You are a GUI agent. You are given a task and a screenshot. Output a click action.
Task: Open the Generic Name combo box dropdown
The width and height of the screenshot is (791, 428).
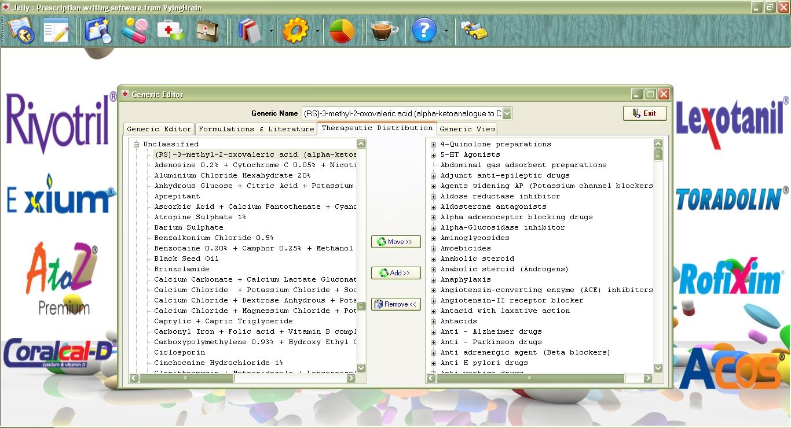[x=507, y=113]
